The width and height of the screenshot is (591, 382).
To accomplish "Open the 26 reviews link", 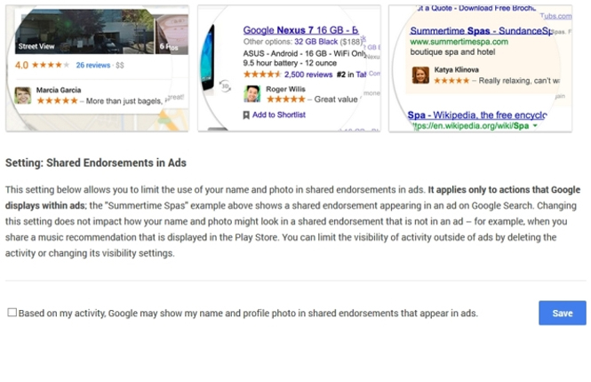I will point(93,65).
